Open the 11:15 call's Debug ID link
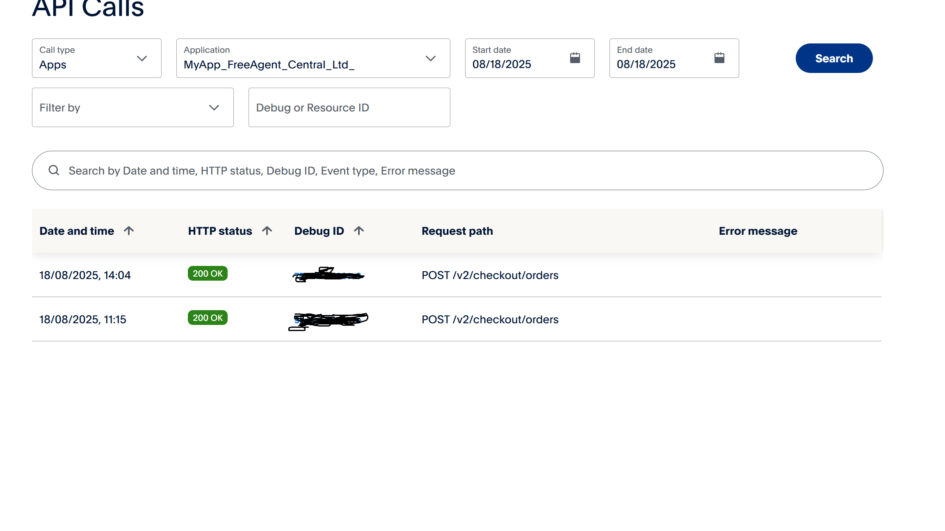945x531 pixels. click(328, 320)
